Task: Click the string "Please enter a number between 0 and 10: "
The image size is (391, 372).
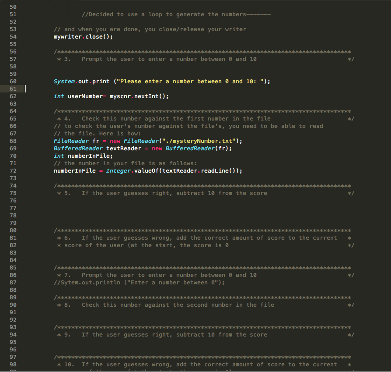Action: (x=190, y=81)
